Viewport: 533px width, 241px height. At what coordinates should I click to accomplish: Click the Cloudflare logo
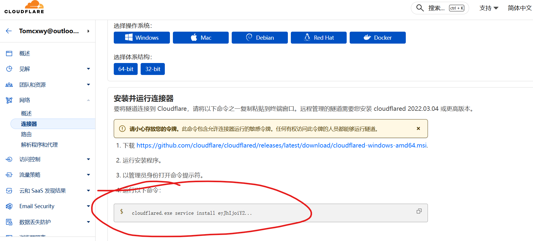coord(24,7)
